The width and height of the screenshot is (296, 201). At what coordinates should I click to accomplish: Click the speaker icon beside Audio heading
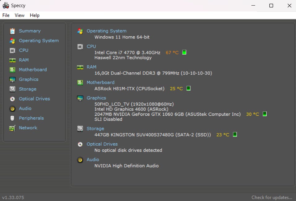click(80, 160)
